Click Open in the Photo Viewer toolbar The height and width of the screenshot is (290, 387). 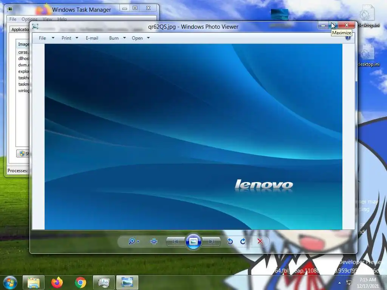(x=137, y=38)
